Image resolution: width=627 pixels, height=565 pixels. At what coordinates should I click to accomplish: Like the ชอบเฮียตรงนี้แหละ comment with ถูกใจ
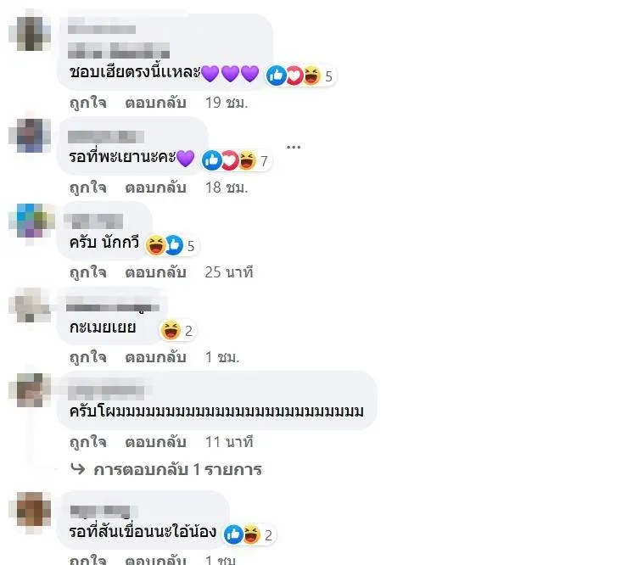coord(88,103)
